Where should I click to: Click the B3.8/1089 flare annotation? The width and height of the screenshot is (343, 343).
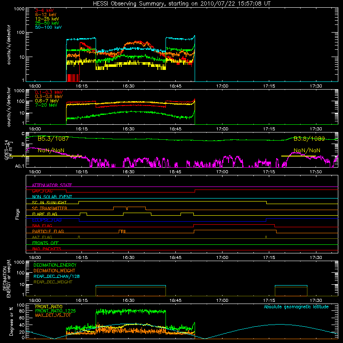tap(309, 138)
